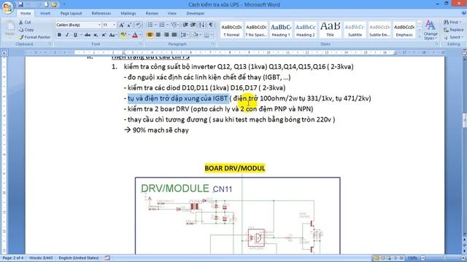Apply the Title style
This screenshot has height=262, width=467.
(x=330, y=30)
